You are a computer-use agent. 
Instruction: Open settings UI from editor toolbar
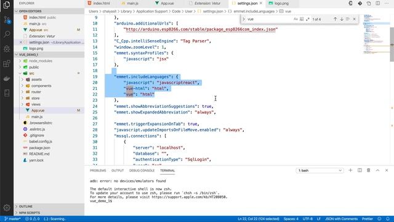369,3
